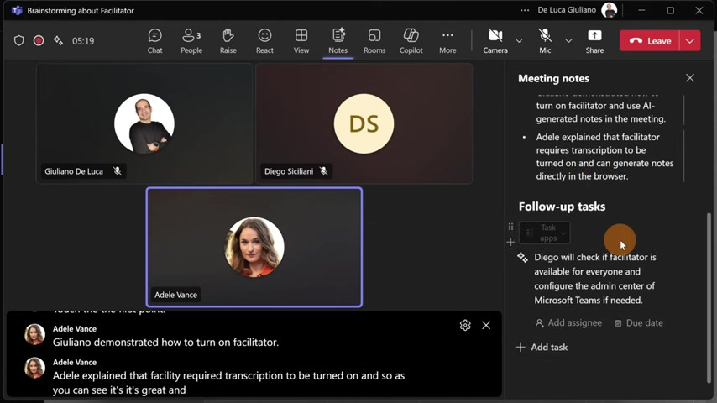Click the red recording indicator
This screenshot has height=403, width=717.
pyautogui.click(x=39, y=40)
